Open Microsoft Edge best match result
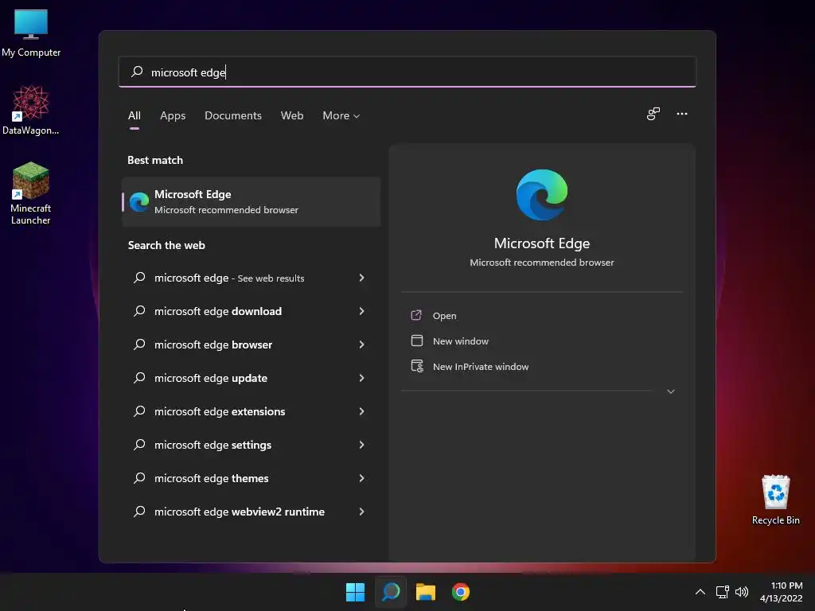Viewport: 815px width, 611px height. tap(251, 201)
